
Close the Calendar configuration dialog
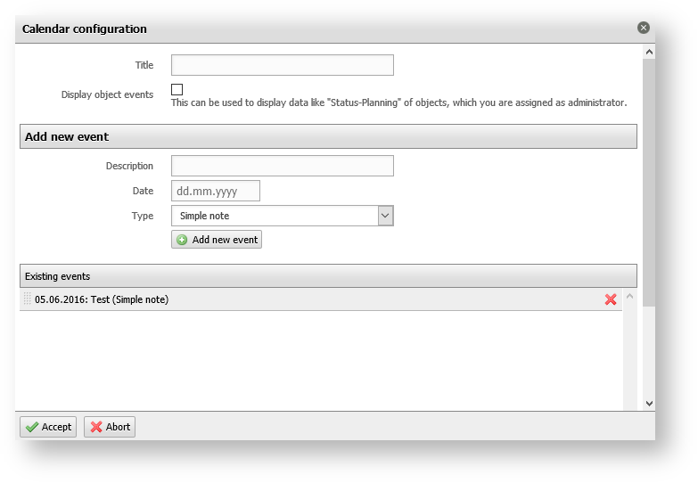click(x=644, y=28)
